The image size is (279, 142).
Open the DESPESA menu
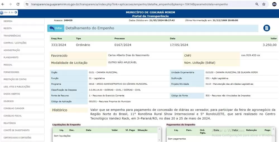pos(23,21)
